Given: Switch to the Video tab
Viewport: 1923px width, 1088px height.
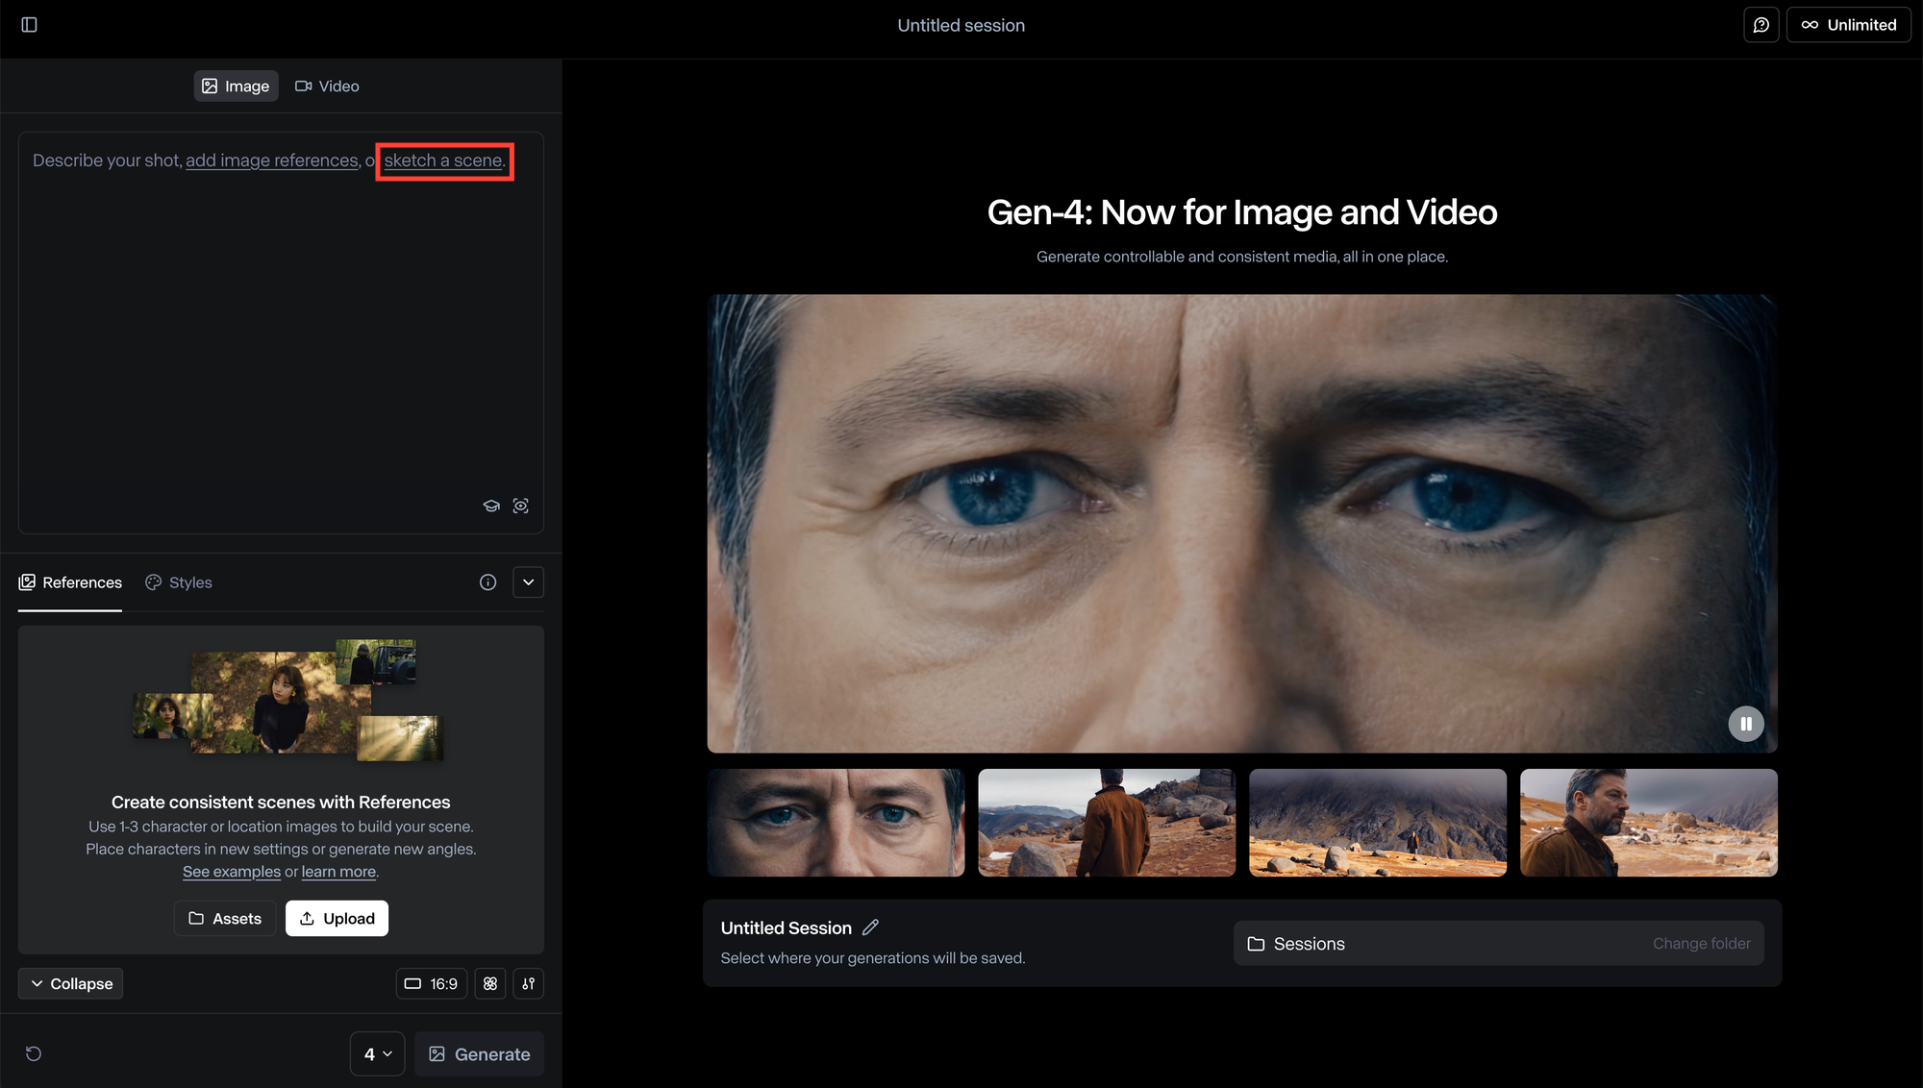Looking at the screenshot, I should 327,87.
